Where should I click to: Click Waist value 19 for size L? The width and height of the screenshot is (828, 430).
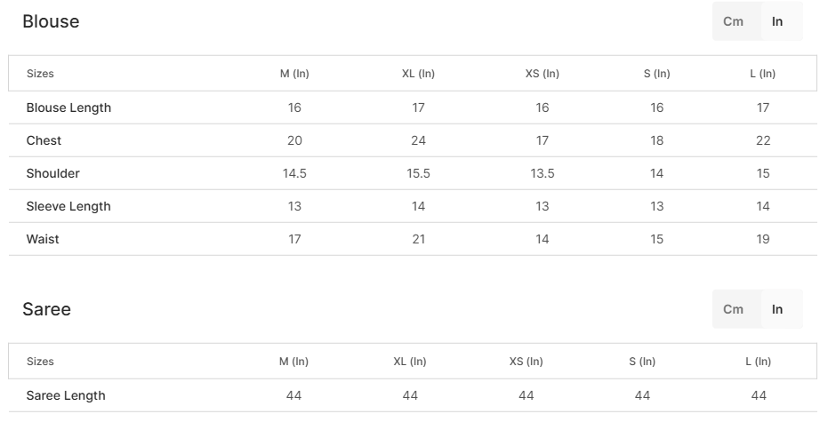pyautogui.click(x=763, y=239)
